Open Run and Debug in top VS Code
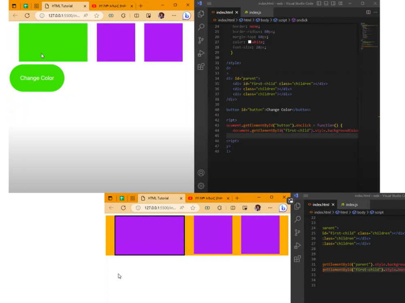The height and width of the screenshot is (303, 405). click(x=201, y=53)
